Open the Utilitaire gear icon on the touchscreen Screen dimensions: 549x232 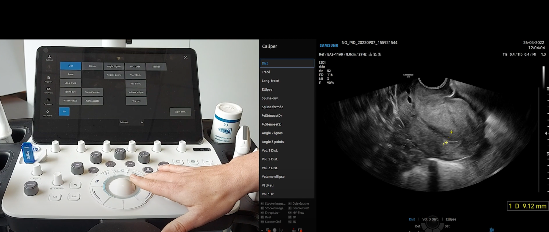[x=47, y=113]
